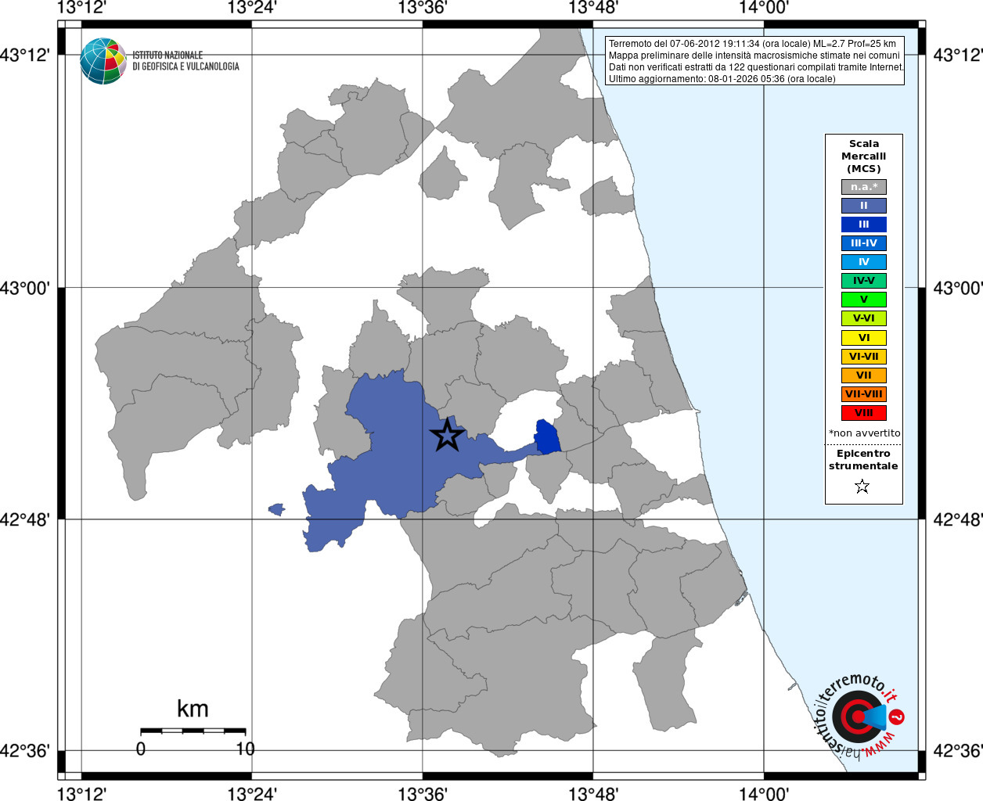
Task: Click the '*non avvertito' footnote
Action: coord(865,433)
